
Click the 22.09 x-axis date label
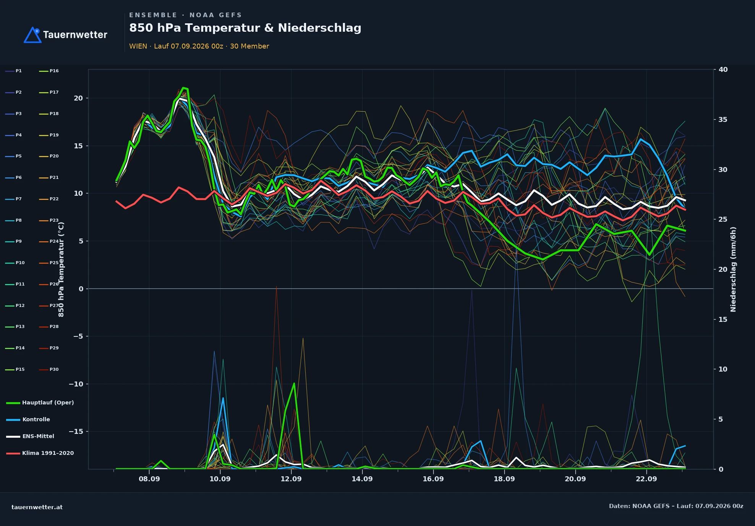click(x=646, y=479)
